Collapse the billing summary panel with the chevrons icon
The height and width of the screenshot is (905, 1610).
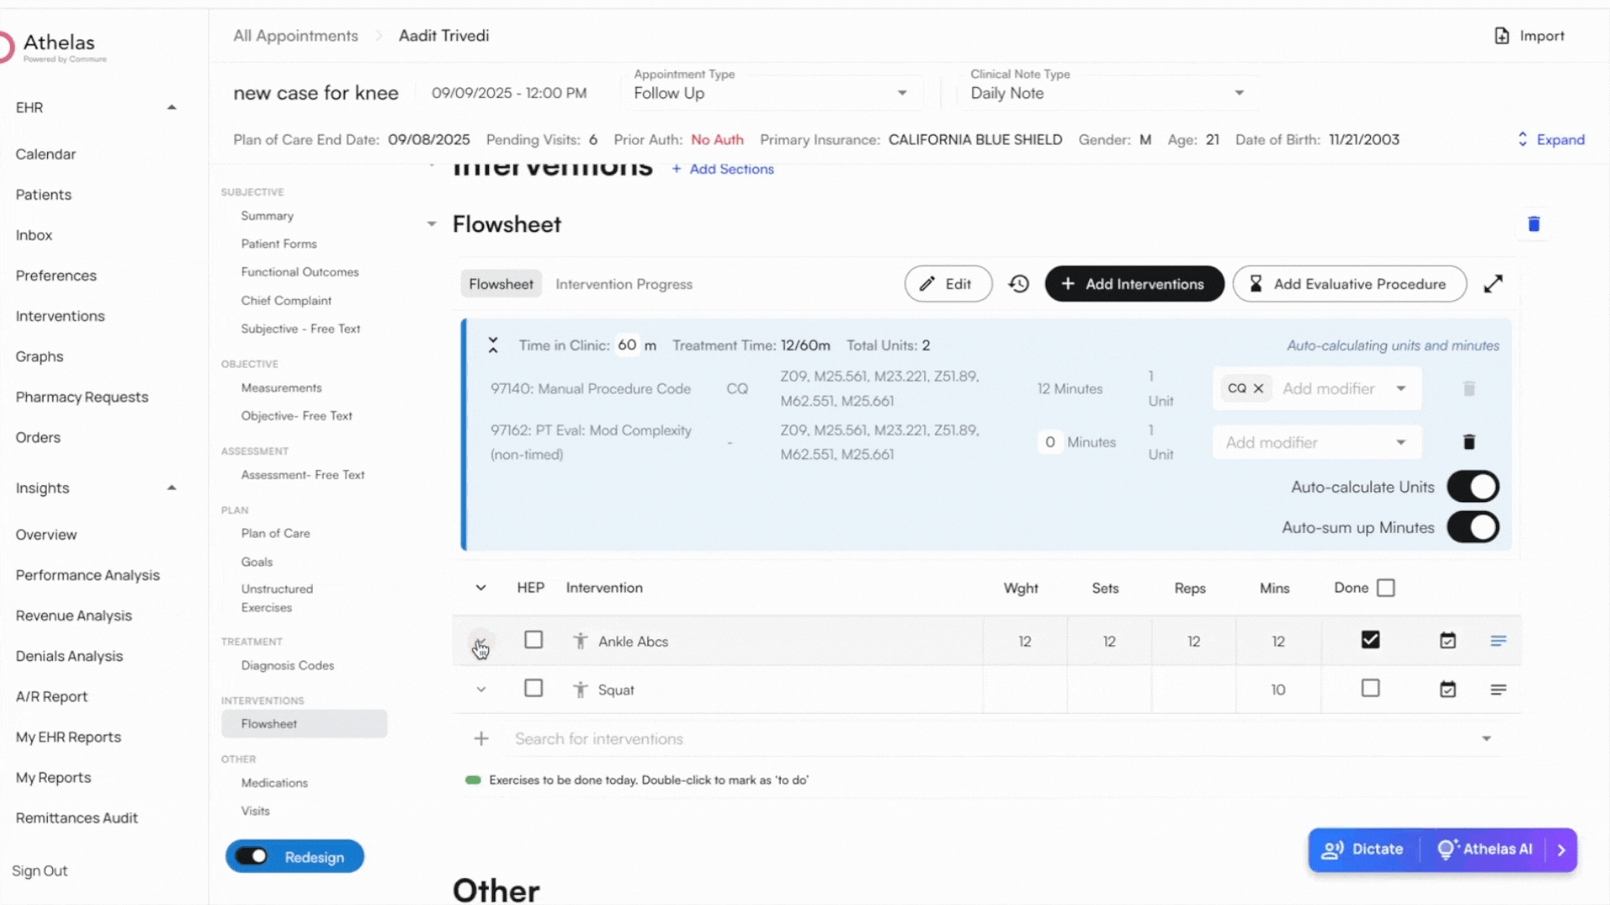coord(493,345)
